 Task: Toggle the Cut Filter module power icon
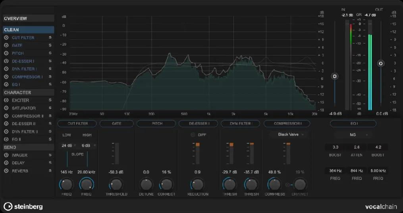6,38
